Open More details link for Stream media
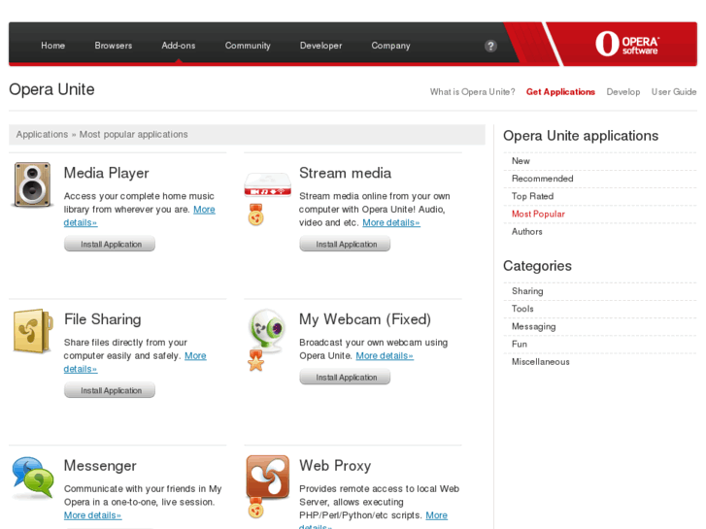This screenshot has width=706, height=529. pos(391,222)
